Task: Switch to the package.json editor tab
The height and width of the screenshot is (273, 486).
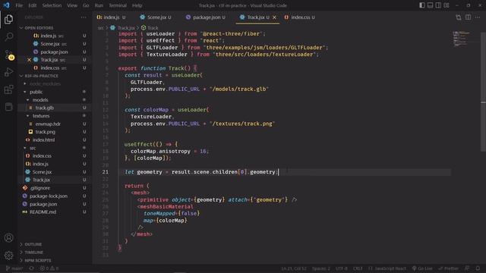Action: (x=206, y=17)
